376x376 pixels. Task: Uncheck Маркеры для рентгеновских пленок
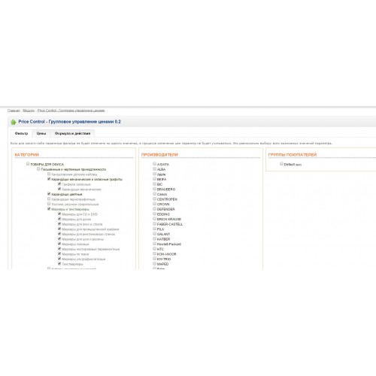(x=59, y=234)
